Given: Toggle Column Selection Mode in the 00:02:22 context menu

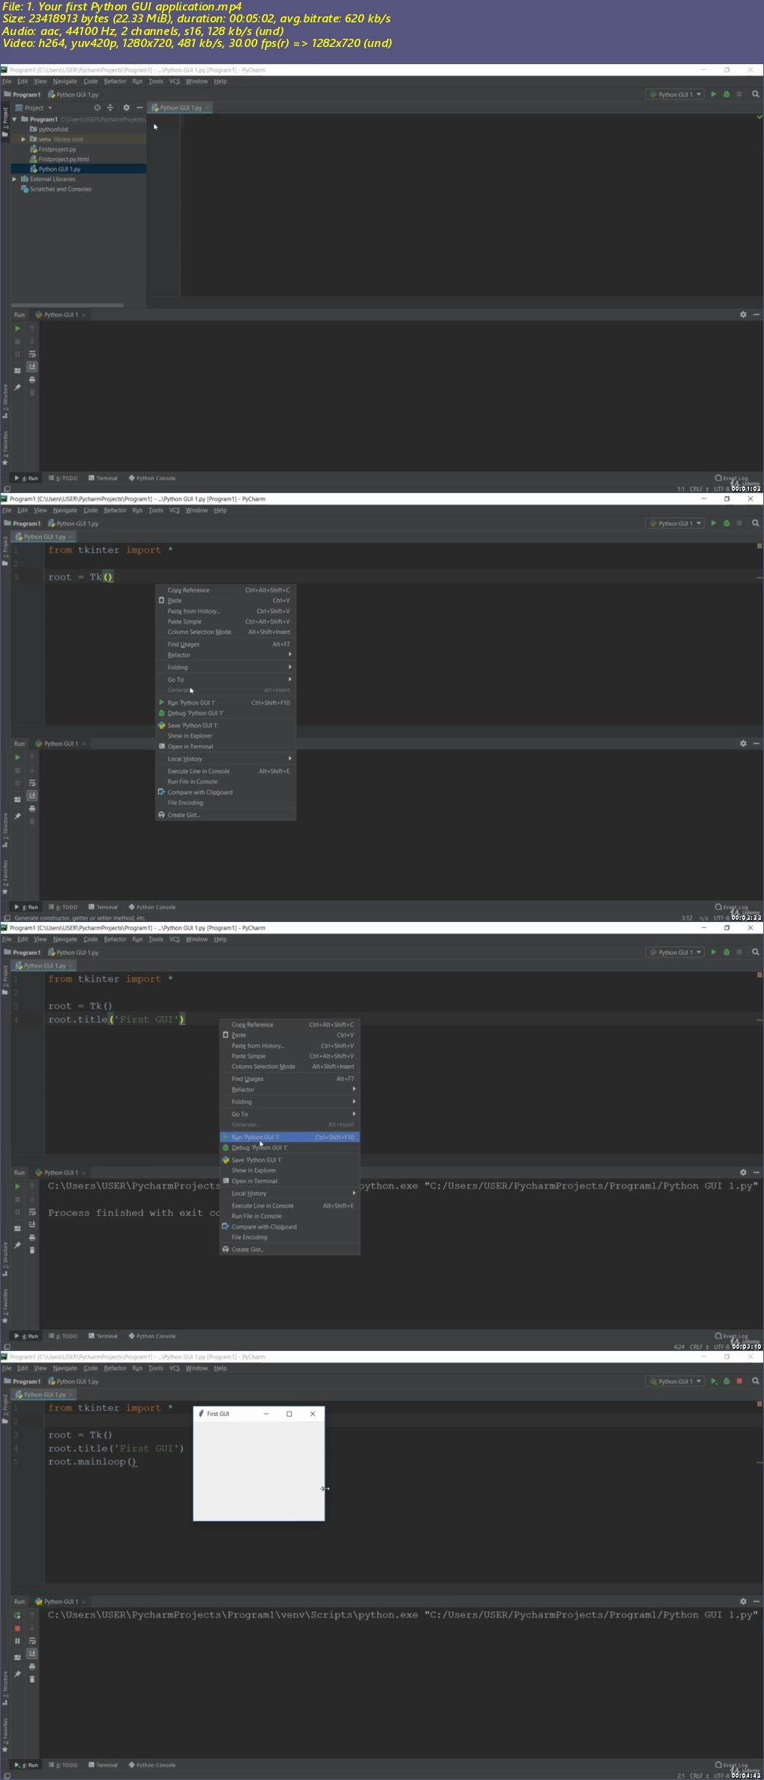Looking at the screenshot, I should 226,632.
